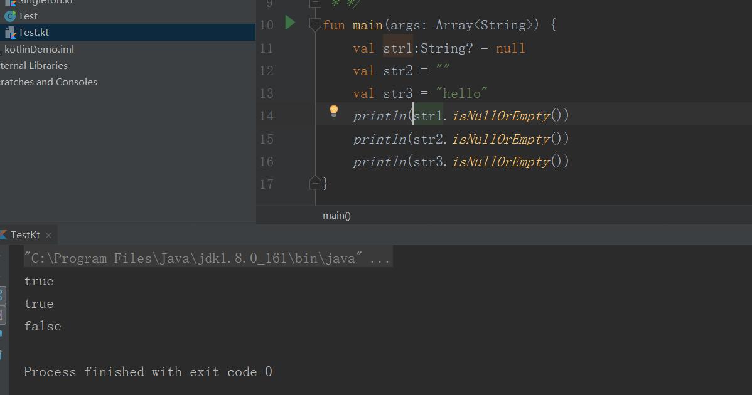Screen dimensions: 752x395
Task: Click main() breadcrumb in editor footer
Action: point(336,216)
